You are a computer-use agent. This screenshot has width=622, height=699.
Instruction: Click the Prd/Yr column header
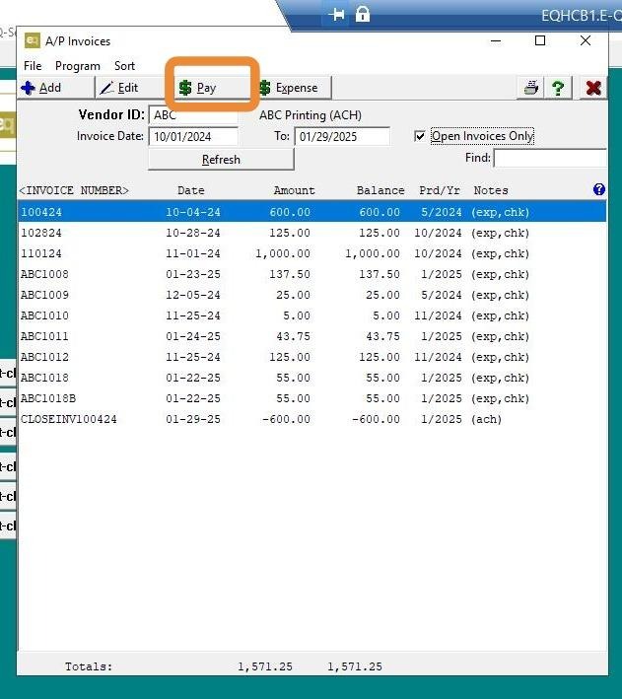tap(440, 190)
